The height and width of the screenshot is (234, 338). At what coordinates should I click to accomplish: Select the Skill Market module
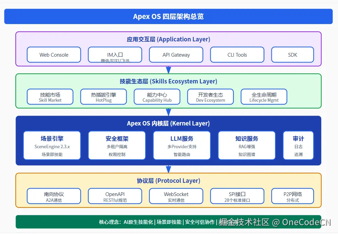point(50,97)
